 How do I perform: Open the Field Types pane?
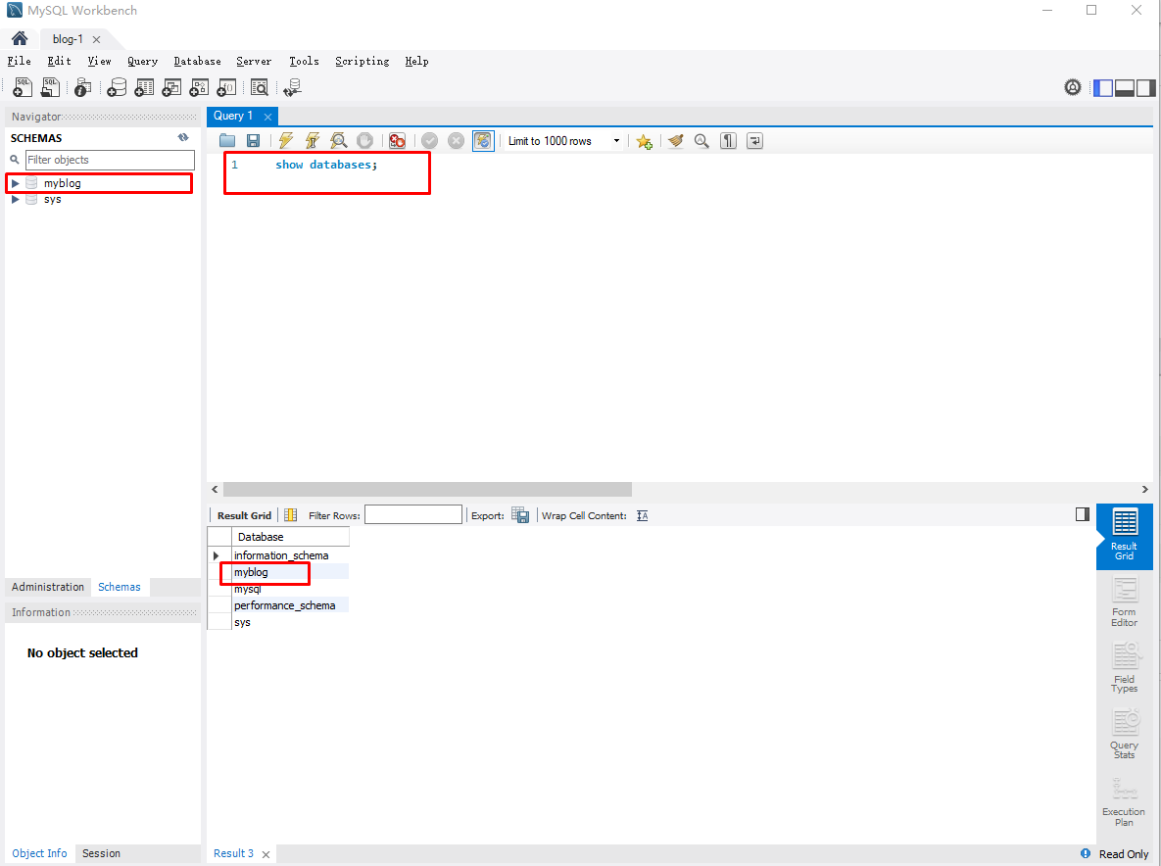[x=1124, y=668]
